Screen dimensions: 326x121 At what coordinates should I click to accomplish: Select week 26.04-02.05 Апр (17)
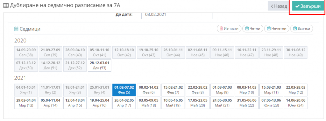pos(124,103)
